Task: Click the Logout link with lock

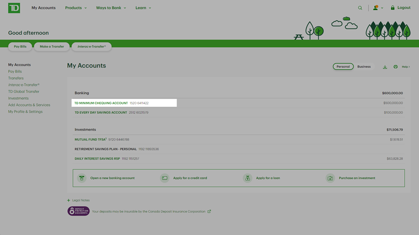Action: point(400,8)
